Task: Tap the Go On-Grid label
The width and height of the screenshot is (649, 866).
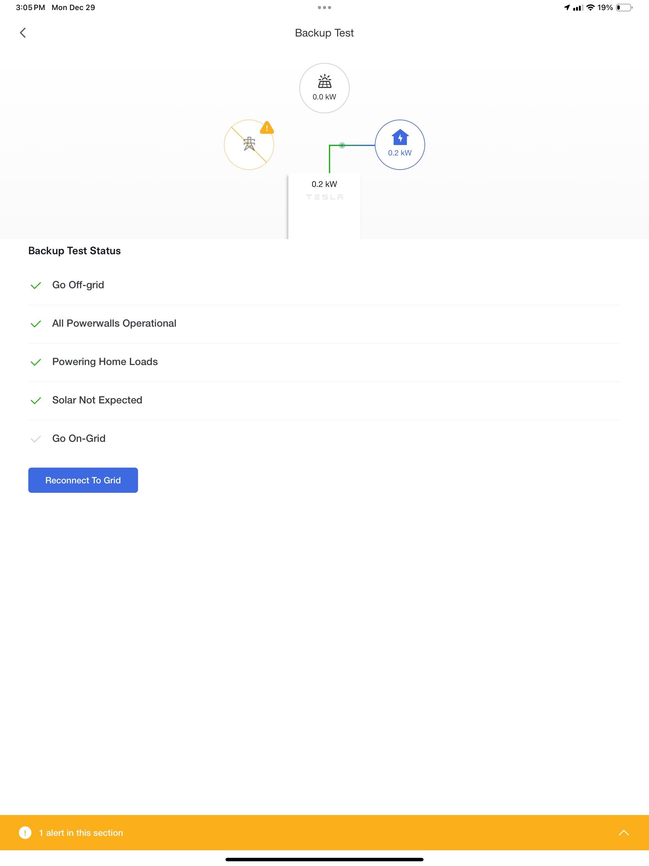Action: point(79,438)
